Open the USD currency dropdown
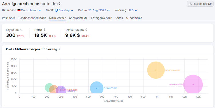Screen dimensions: 215x108 click(x=132, y=10)
